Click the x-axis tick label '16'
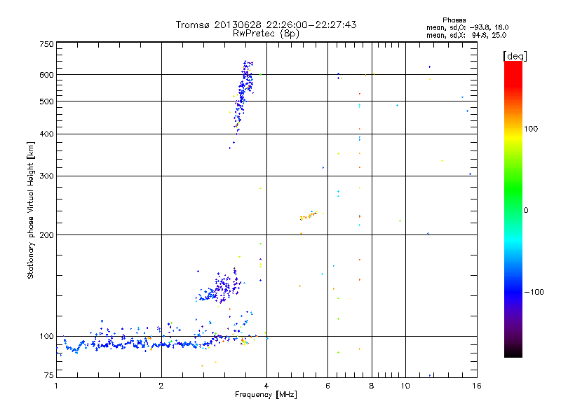 pyautogui.click(x=477, y=386)
